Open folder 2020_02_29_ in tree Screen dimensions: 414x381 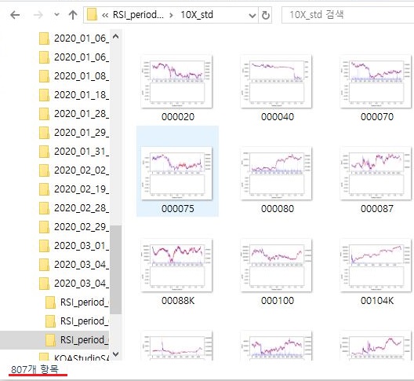pyautogui.click(x=74, y=227)
